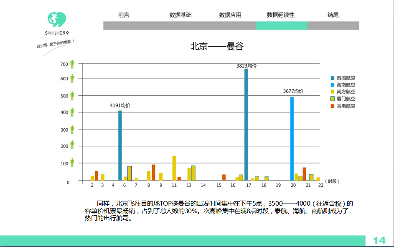This screenshot has width=394, height=247.
Task: Click the green person icon beside 400
Action: pos(72,112)
